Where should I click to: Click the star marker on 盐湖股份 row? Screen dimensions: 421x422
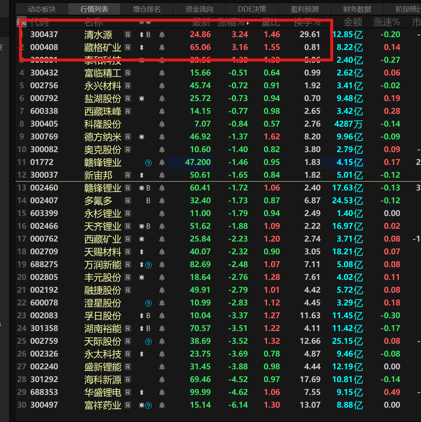(x=141, y=98)
